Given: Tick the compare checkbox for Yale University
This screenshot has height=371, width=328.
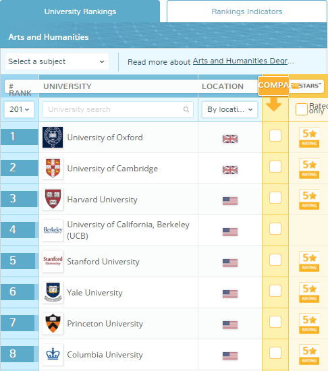Looking at the screenshot, I should tap(275, 291).
